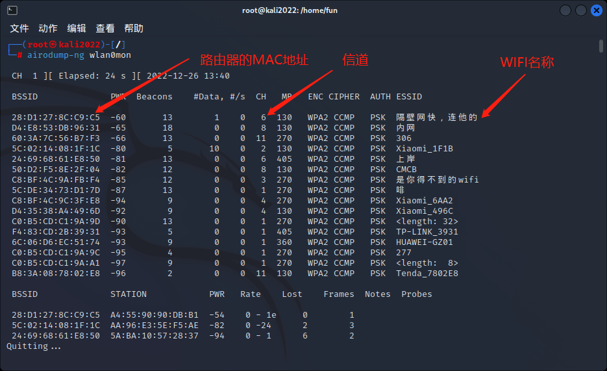Viewport: 607px width, 371px height.
Task: Click the ESSID Xiaomi_1F1B
Action: [425, 149]
